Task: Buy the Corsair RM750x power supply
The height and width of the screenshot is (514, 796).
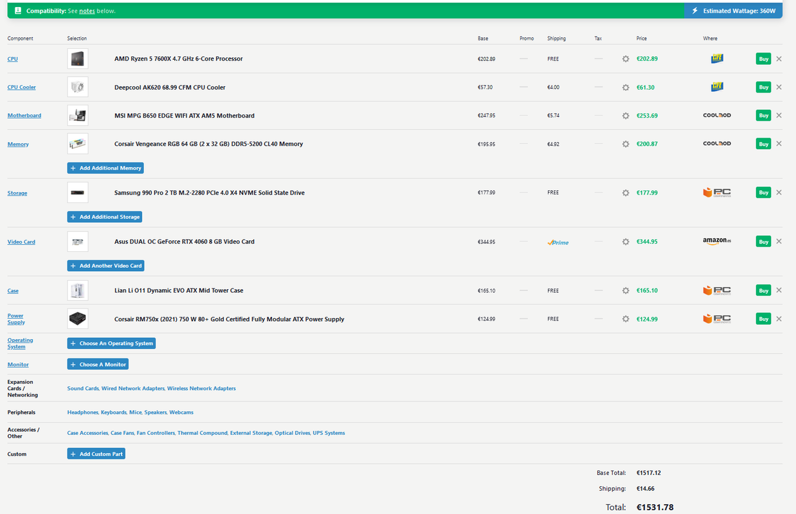Action: (x=763, y=319)
